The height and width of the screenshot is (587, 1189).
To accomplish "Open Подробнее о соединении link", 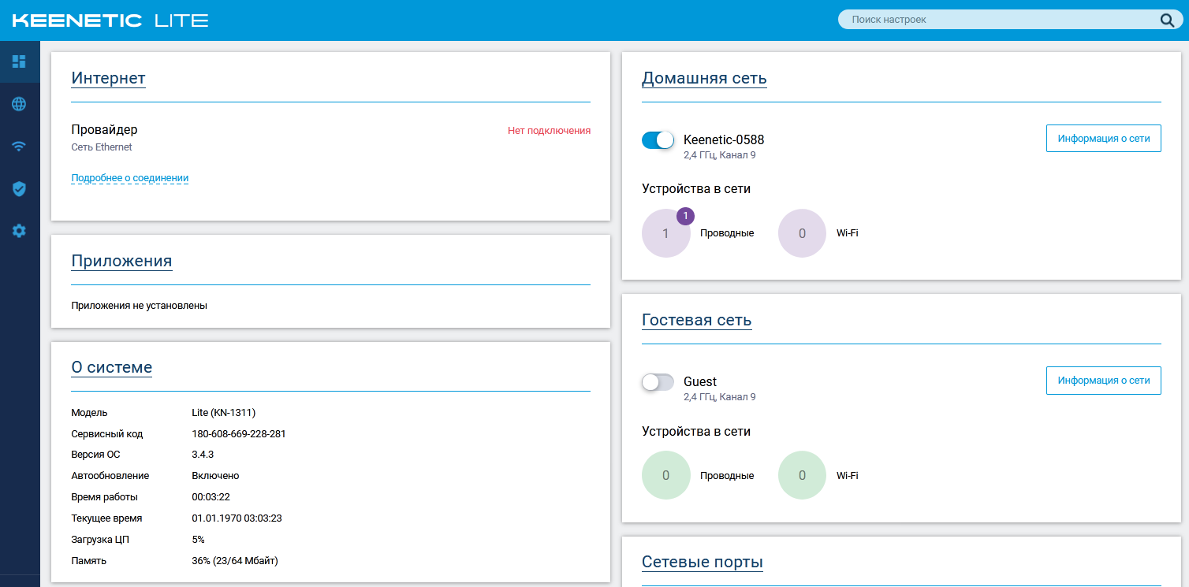I will [x=130, y=178].
